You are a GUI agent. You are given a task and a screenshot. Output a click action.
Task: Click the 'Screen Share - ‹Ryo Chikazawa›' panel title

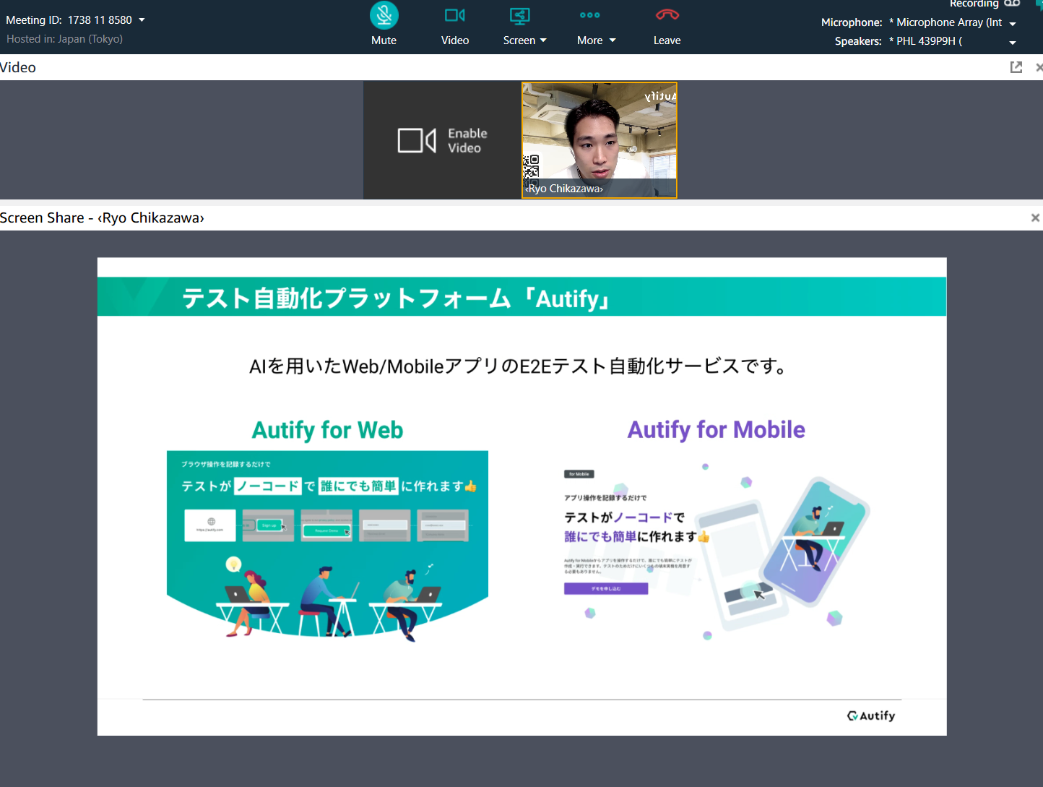(102, 218)
